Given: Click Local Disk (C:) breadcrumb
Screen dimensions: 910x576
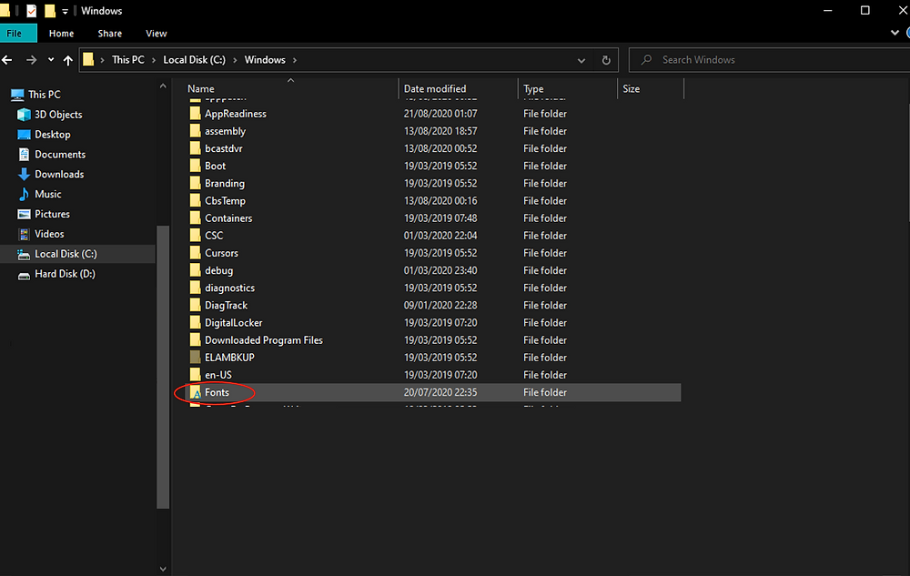Looking at the screenshot, I should pos(195,60).
